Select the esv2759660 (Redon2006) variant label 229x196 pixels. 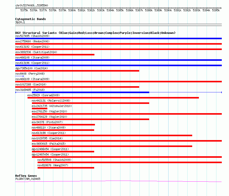click(x=32, y=41)
